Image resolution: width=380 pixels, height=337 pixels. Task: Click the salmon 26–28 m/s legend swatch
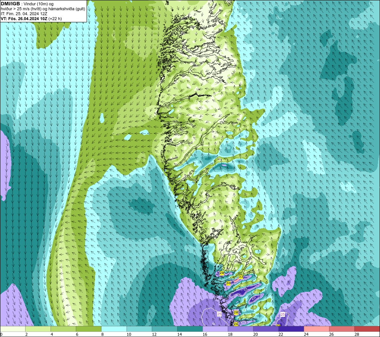click(x=342, y=329)
